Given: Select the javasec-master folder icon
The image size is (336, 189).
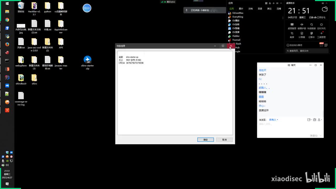Looking at the screenshot, I should coord(61,63).
